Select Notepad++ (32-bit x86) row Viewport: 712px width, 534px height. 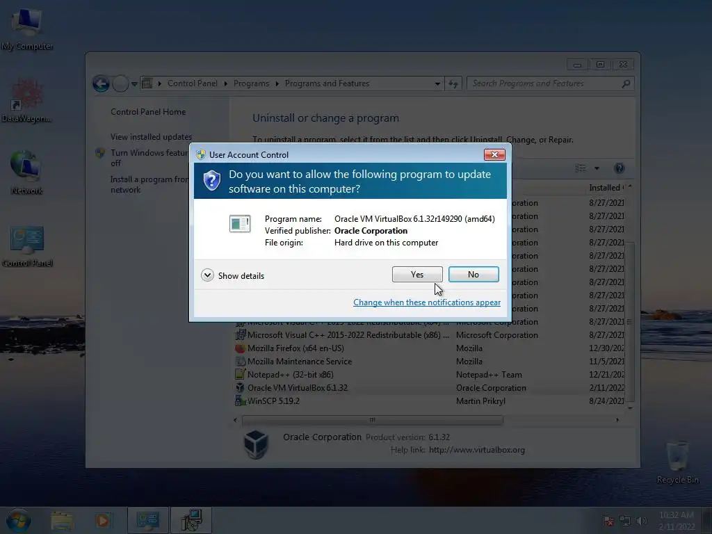430,375
